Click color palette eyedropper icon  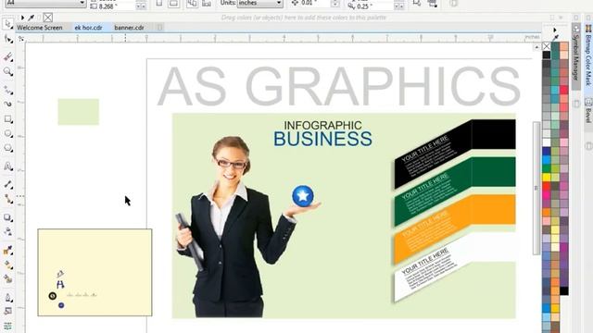pos(555,37)
